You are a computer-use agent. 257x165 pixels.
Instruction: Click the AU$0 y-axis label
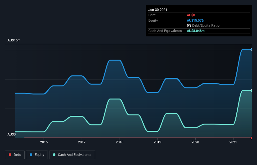pos(12,134)
